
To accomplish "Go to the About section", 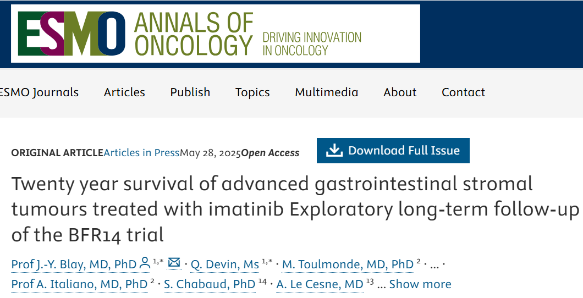I will pos(400,92).
